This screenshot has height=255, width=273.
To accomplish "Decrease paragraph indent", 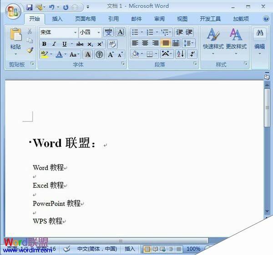I will coord(179,32).
